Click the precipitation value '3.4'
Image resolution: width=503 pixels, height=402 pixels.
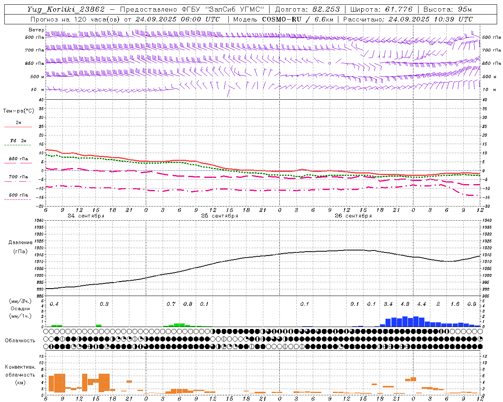[388, 304]
